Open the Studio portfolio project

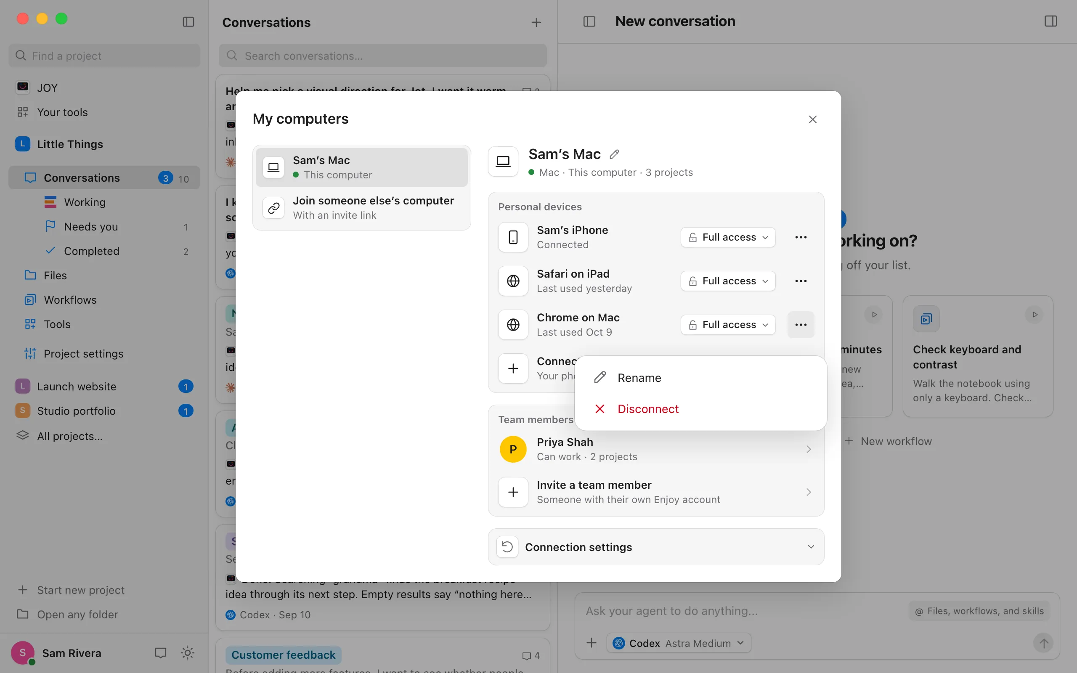pyautogui.click(x=104, y=411)
